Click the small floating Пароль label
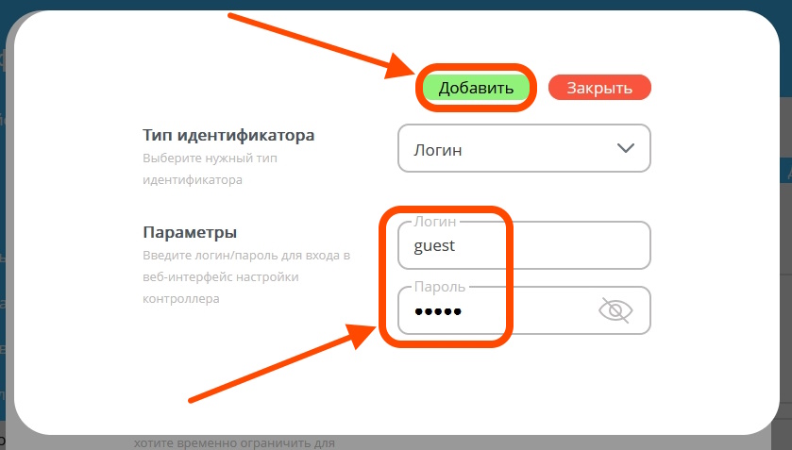 (440, 287)
